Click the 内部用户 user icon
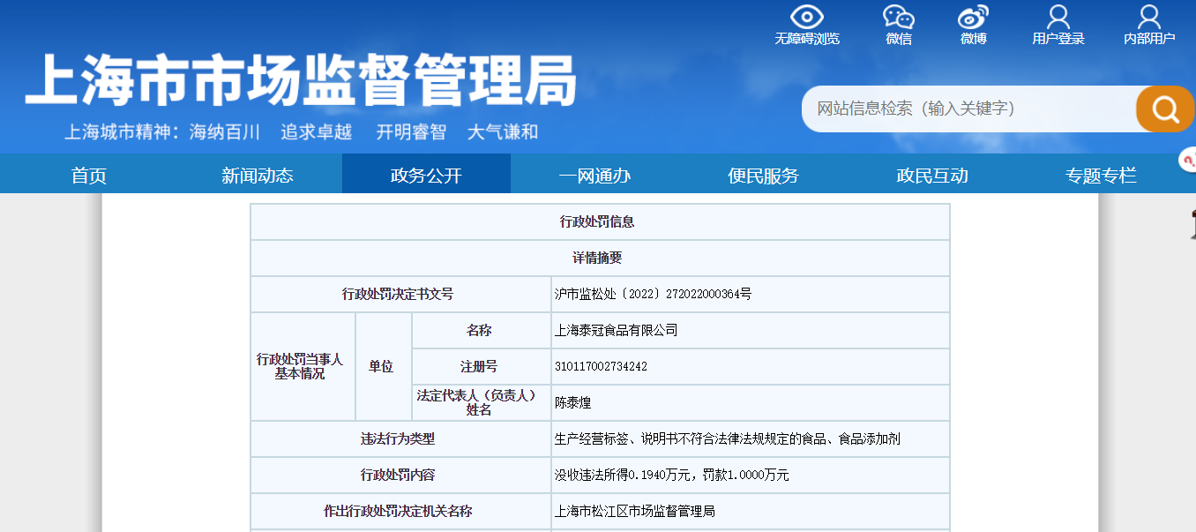Image resolution: width=1196 pixels, height=532 pixels. 1149,17
